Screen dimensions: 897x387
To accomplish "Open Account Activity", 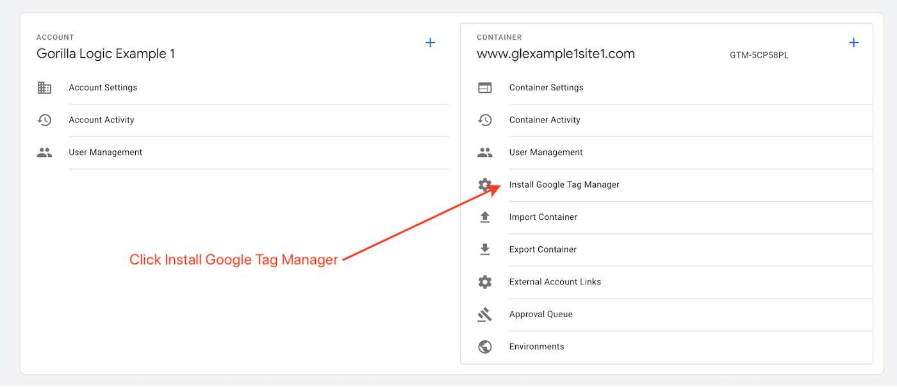I will coord(102,120).
